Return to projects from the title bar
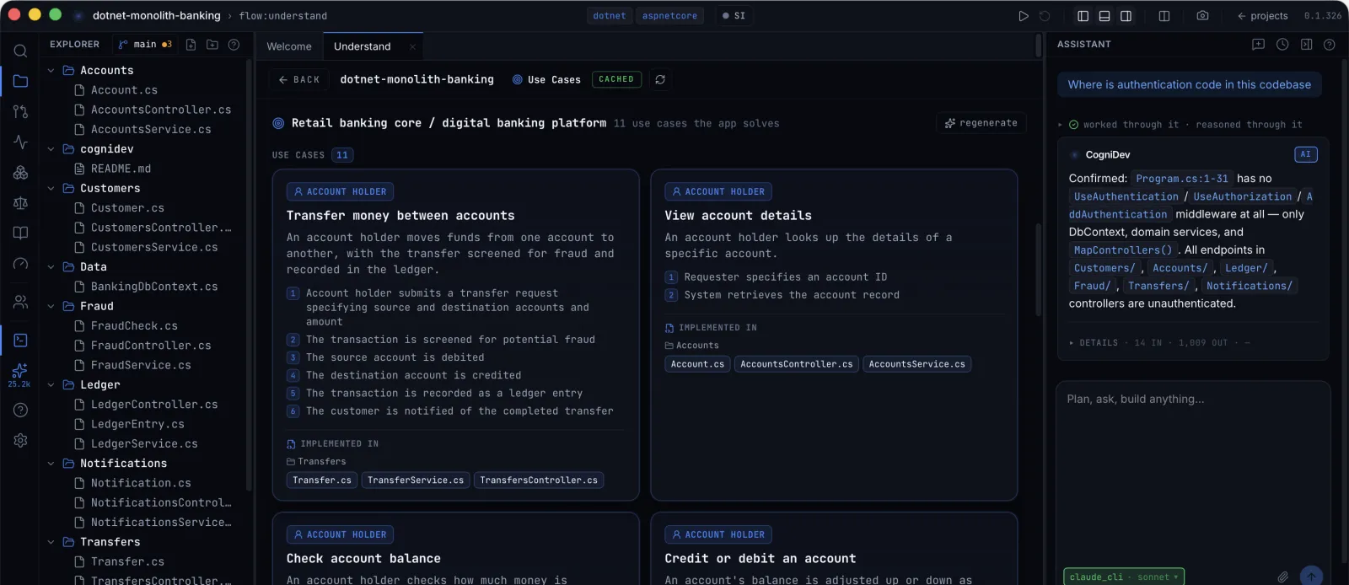 point(1262,16)
